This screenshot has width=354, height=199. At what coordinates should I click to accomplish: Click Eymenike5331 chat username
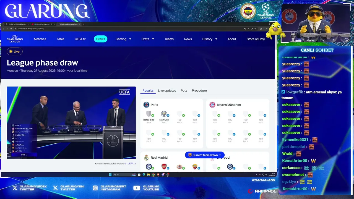295,140
